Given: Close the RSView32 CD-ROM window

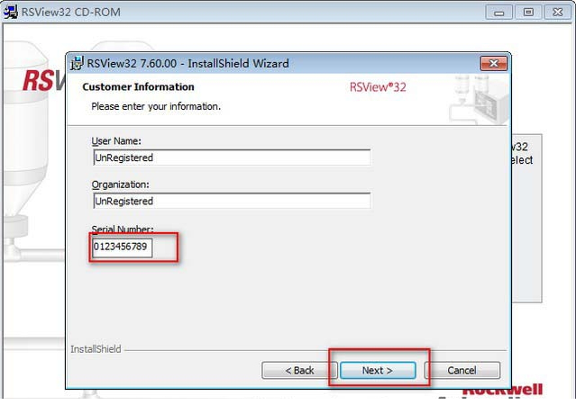Looking at the screenshot, I should 557,13.
